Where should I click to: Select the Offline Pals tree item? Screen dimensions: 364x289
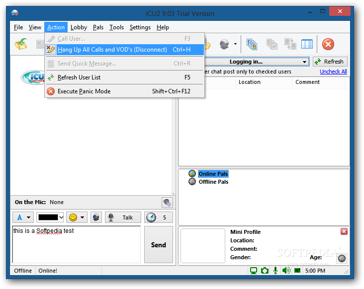213,182
